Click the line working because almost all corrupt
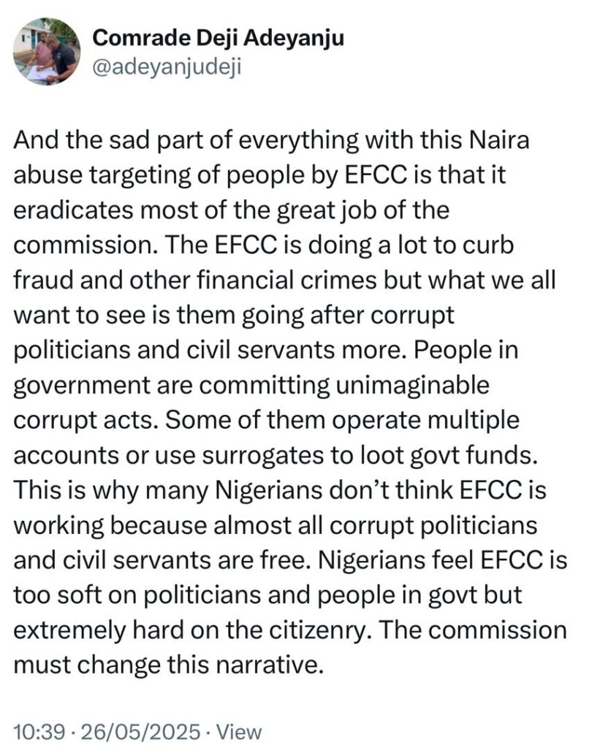Image resolution: width=592 pixels, height=748 pixels. coord(276,525)
